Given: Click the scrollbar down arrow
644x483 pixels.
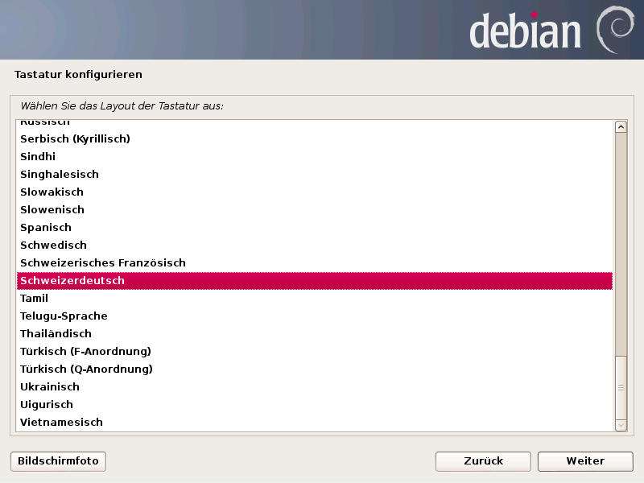Looking at the screenshot, I should pyautogui.click(x=621, y=424).
